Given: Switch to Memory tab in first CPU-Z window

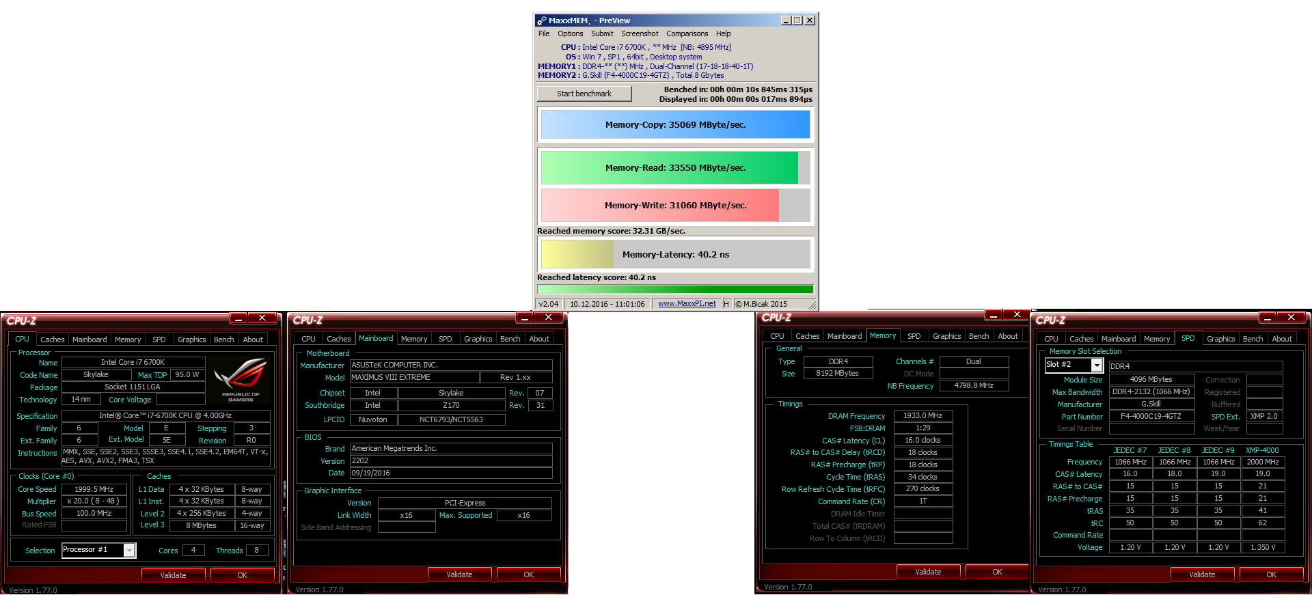Looking at the screenshot, I should click(x=128, y=340).
